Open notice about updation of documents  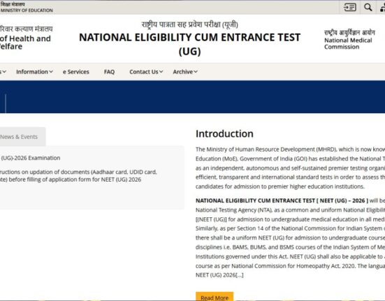point(78,176)
